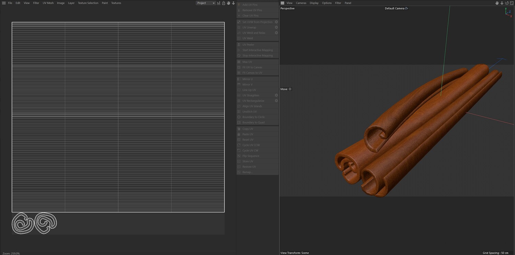Image resolution: width=515 pixels, height=255 pixels.
Task: Apply the Mirror V command
Action: click(x=257, y=84)
